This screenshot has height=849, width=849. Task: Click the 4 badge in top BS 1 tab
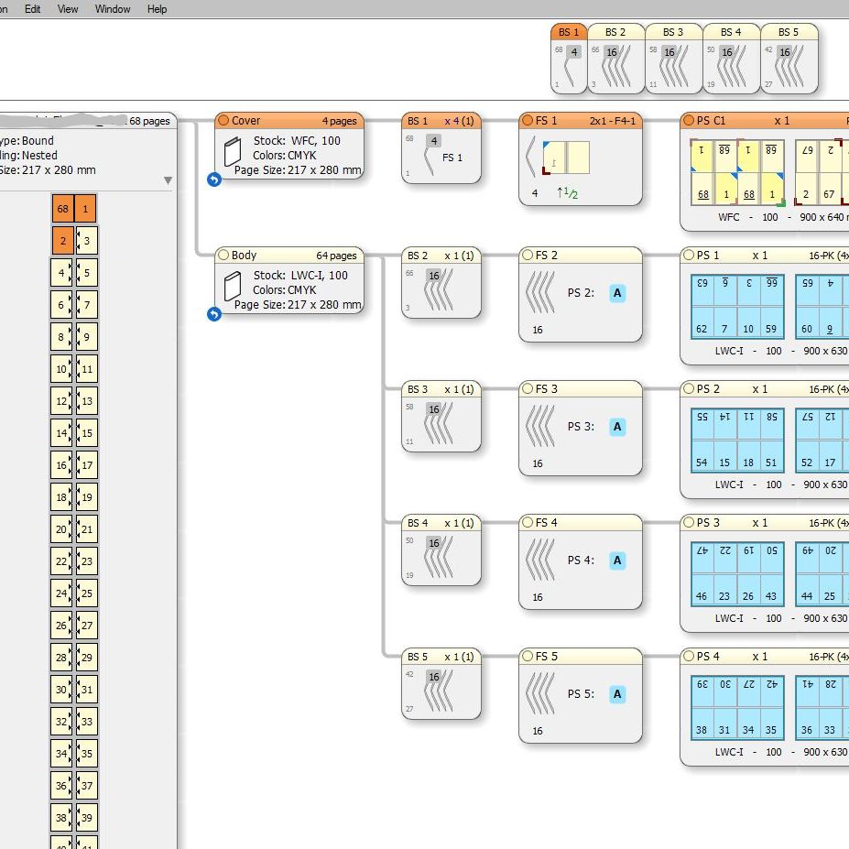tap(574, 52)
